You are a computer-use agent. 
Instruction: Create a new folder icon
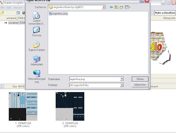click(x=121, y=7)
